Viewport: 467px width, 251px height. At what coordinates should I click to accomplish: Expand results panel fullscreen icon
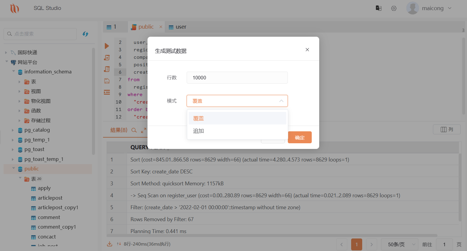coord(144,130)
